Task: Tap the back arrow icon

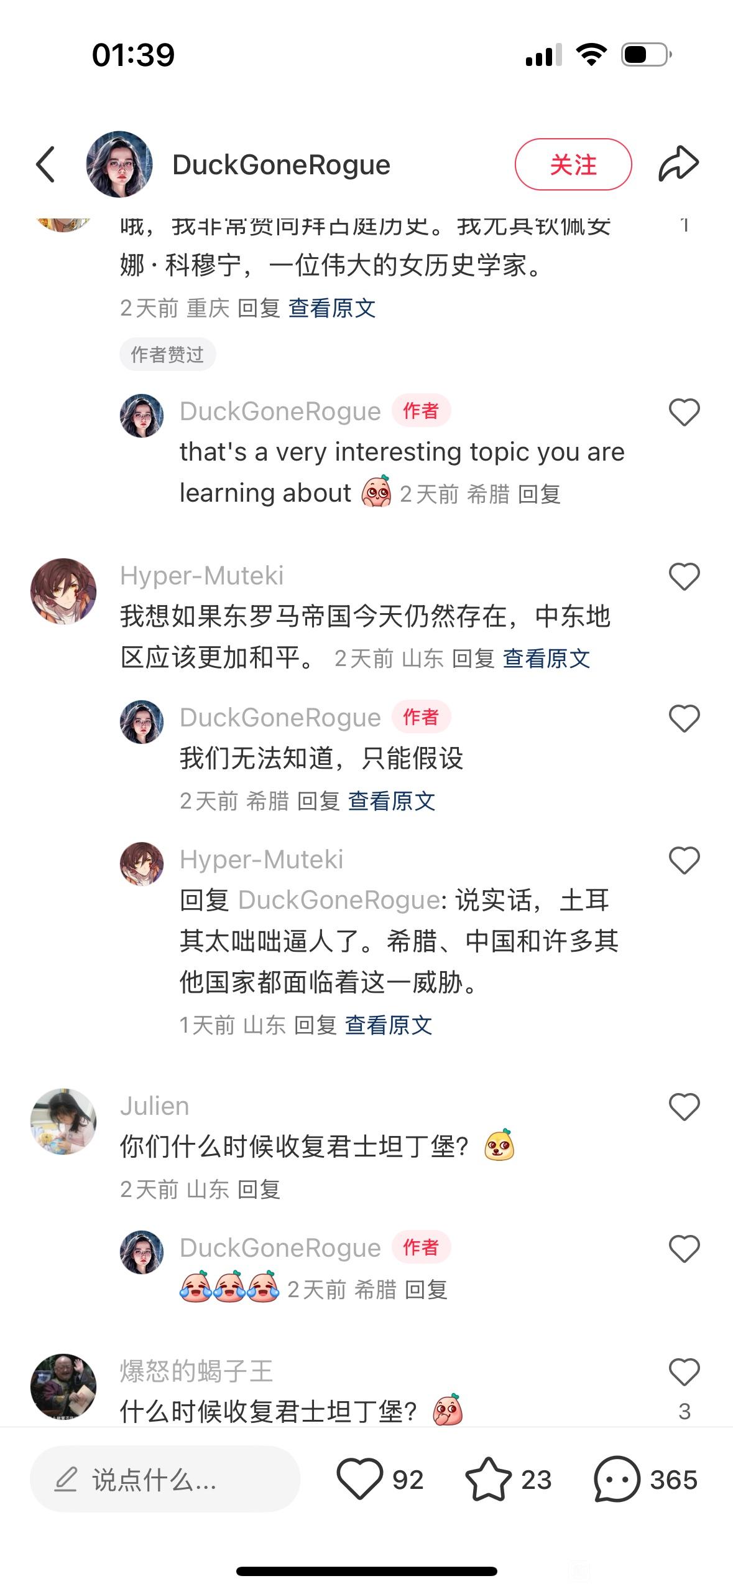Action: 45,164
